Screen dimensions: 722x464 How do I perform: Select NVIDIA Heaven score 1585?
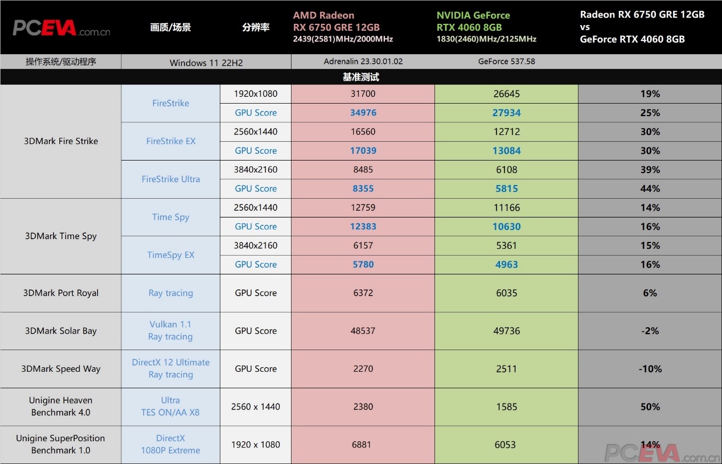click(x=507, y=406)
